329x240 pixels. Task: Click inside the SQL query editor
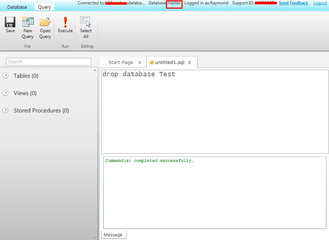215,112
